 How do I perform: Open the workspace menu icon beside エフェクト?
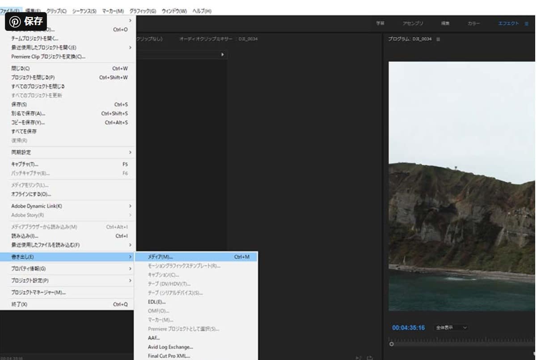click(526, 24)
